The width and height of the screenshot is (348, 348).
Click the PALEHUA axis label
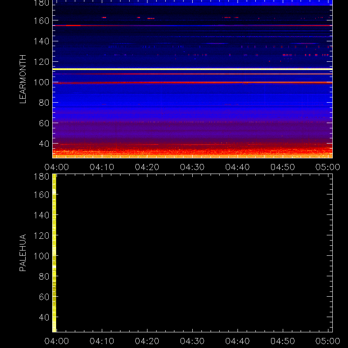(23, 253)
